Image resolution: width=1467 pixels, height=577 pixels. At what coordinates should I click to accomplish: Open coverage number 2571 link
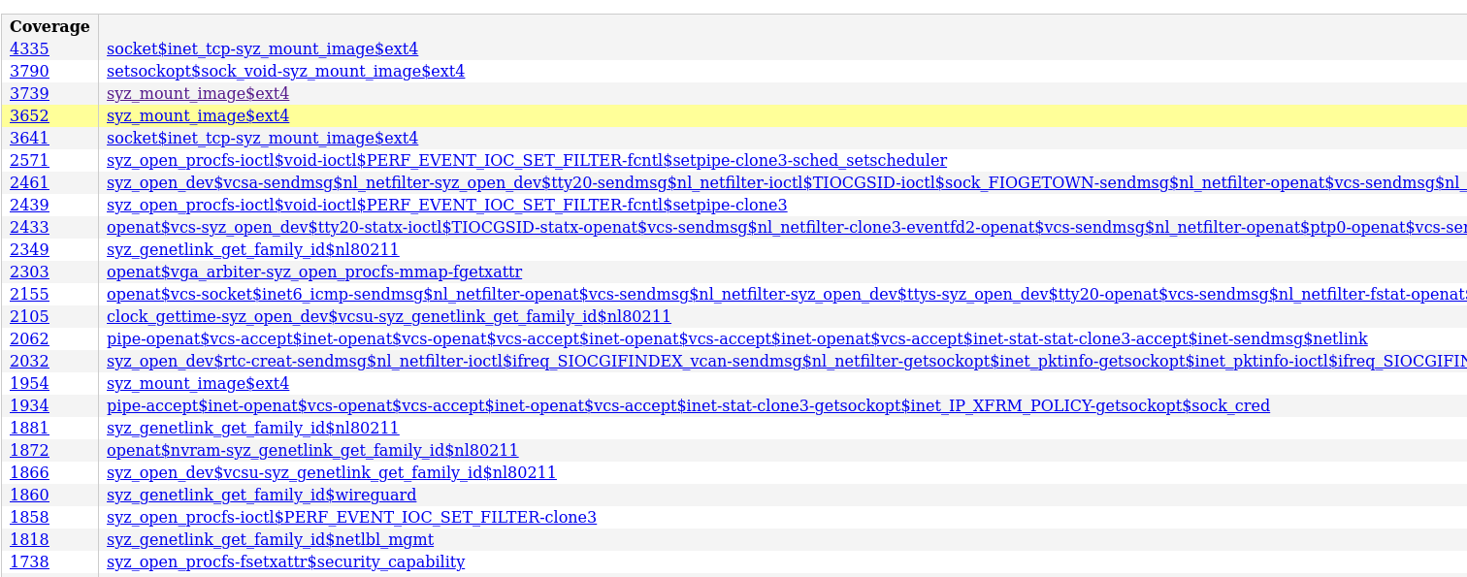(29, 160)
